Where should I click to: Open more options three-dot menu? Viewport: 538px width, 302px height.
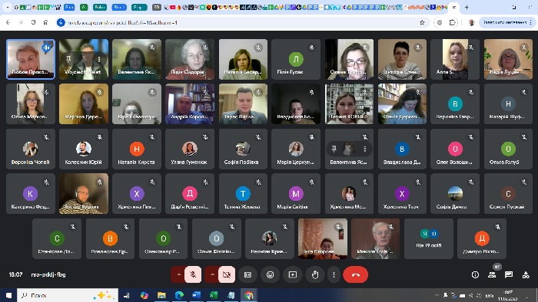pyautogui.click(x=334, y=274)
